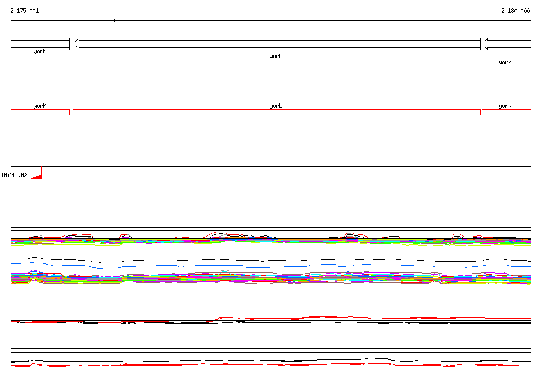Click the yorK label under black arrow
The height and width of the screenshot is (377, 542).
point(505,62)
